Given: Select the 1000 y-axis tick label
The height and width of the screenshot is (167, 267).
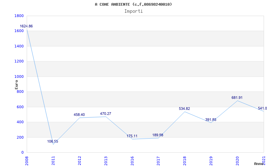Looking at the screenshot, I should point(19,76).
